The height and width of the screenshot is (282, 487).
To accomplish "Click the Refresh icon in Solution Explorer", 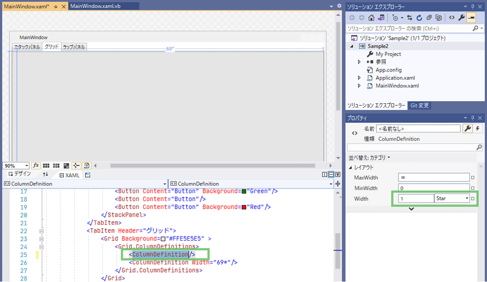I will 419,17.
